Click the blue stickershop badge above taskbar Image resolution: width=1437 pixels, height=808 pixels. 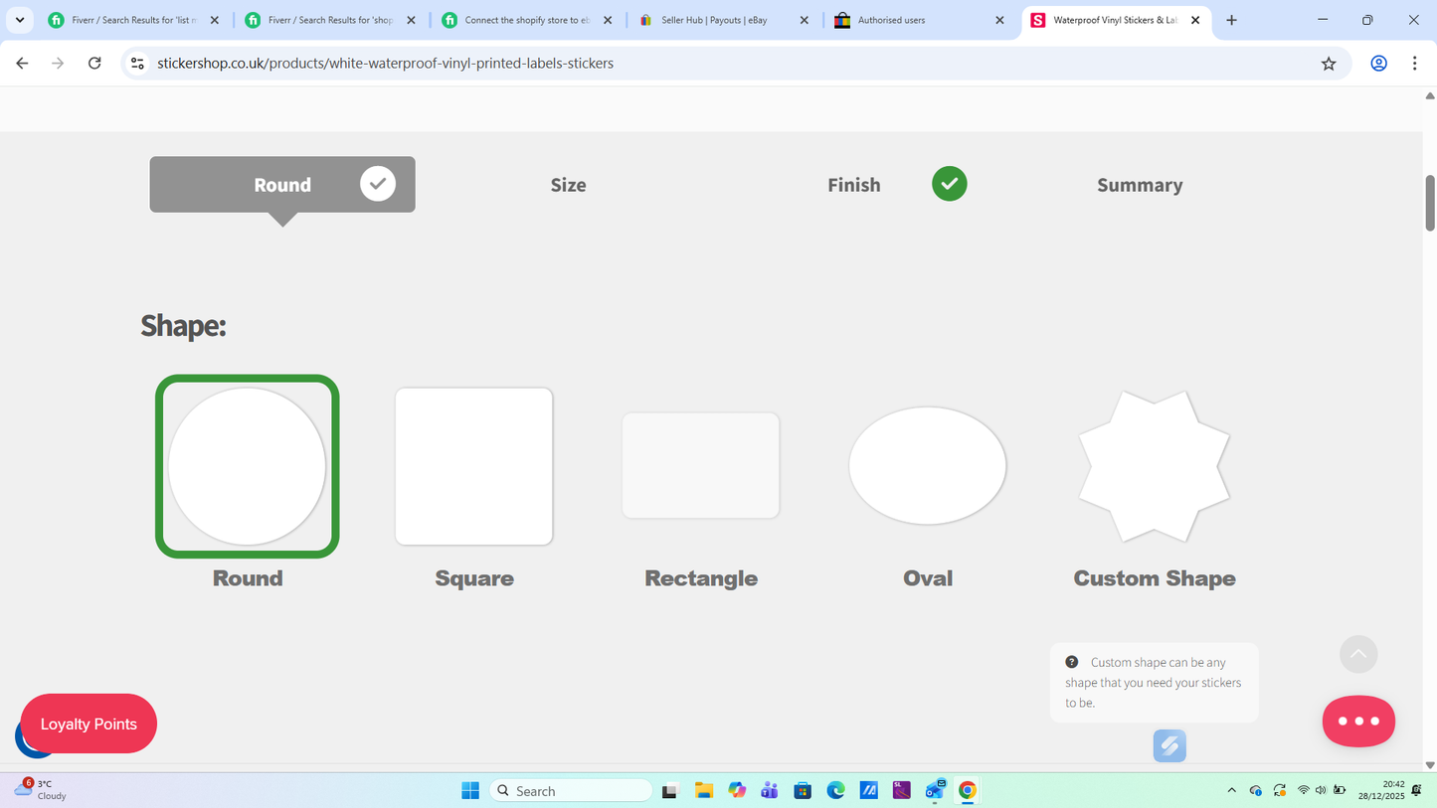click(1169, 745)
